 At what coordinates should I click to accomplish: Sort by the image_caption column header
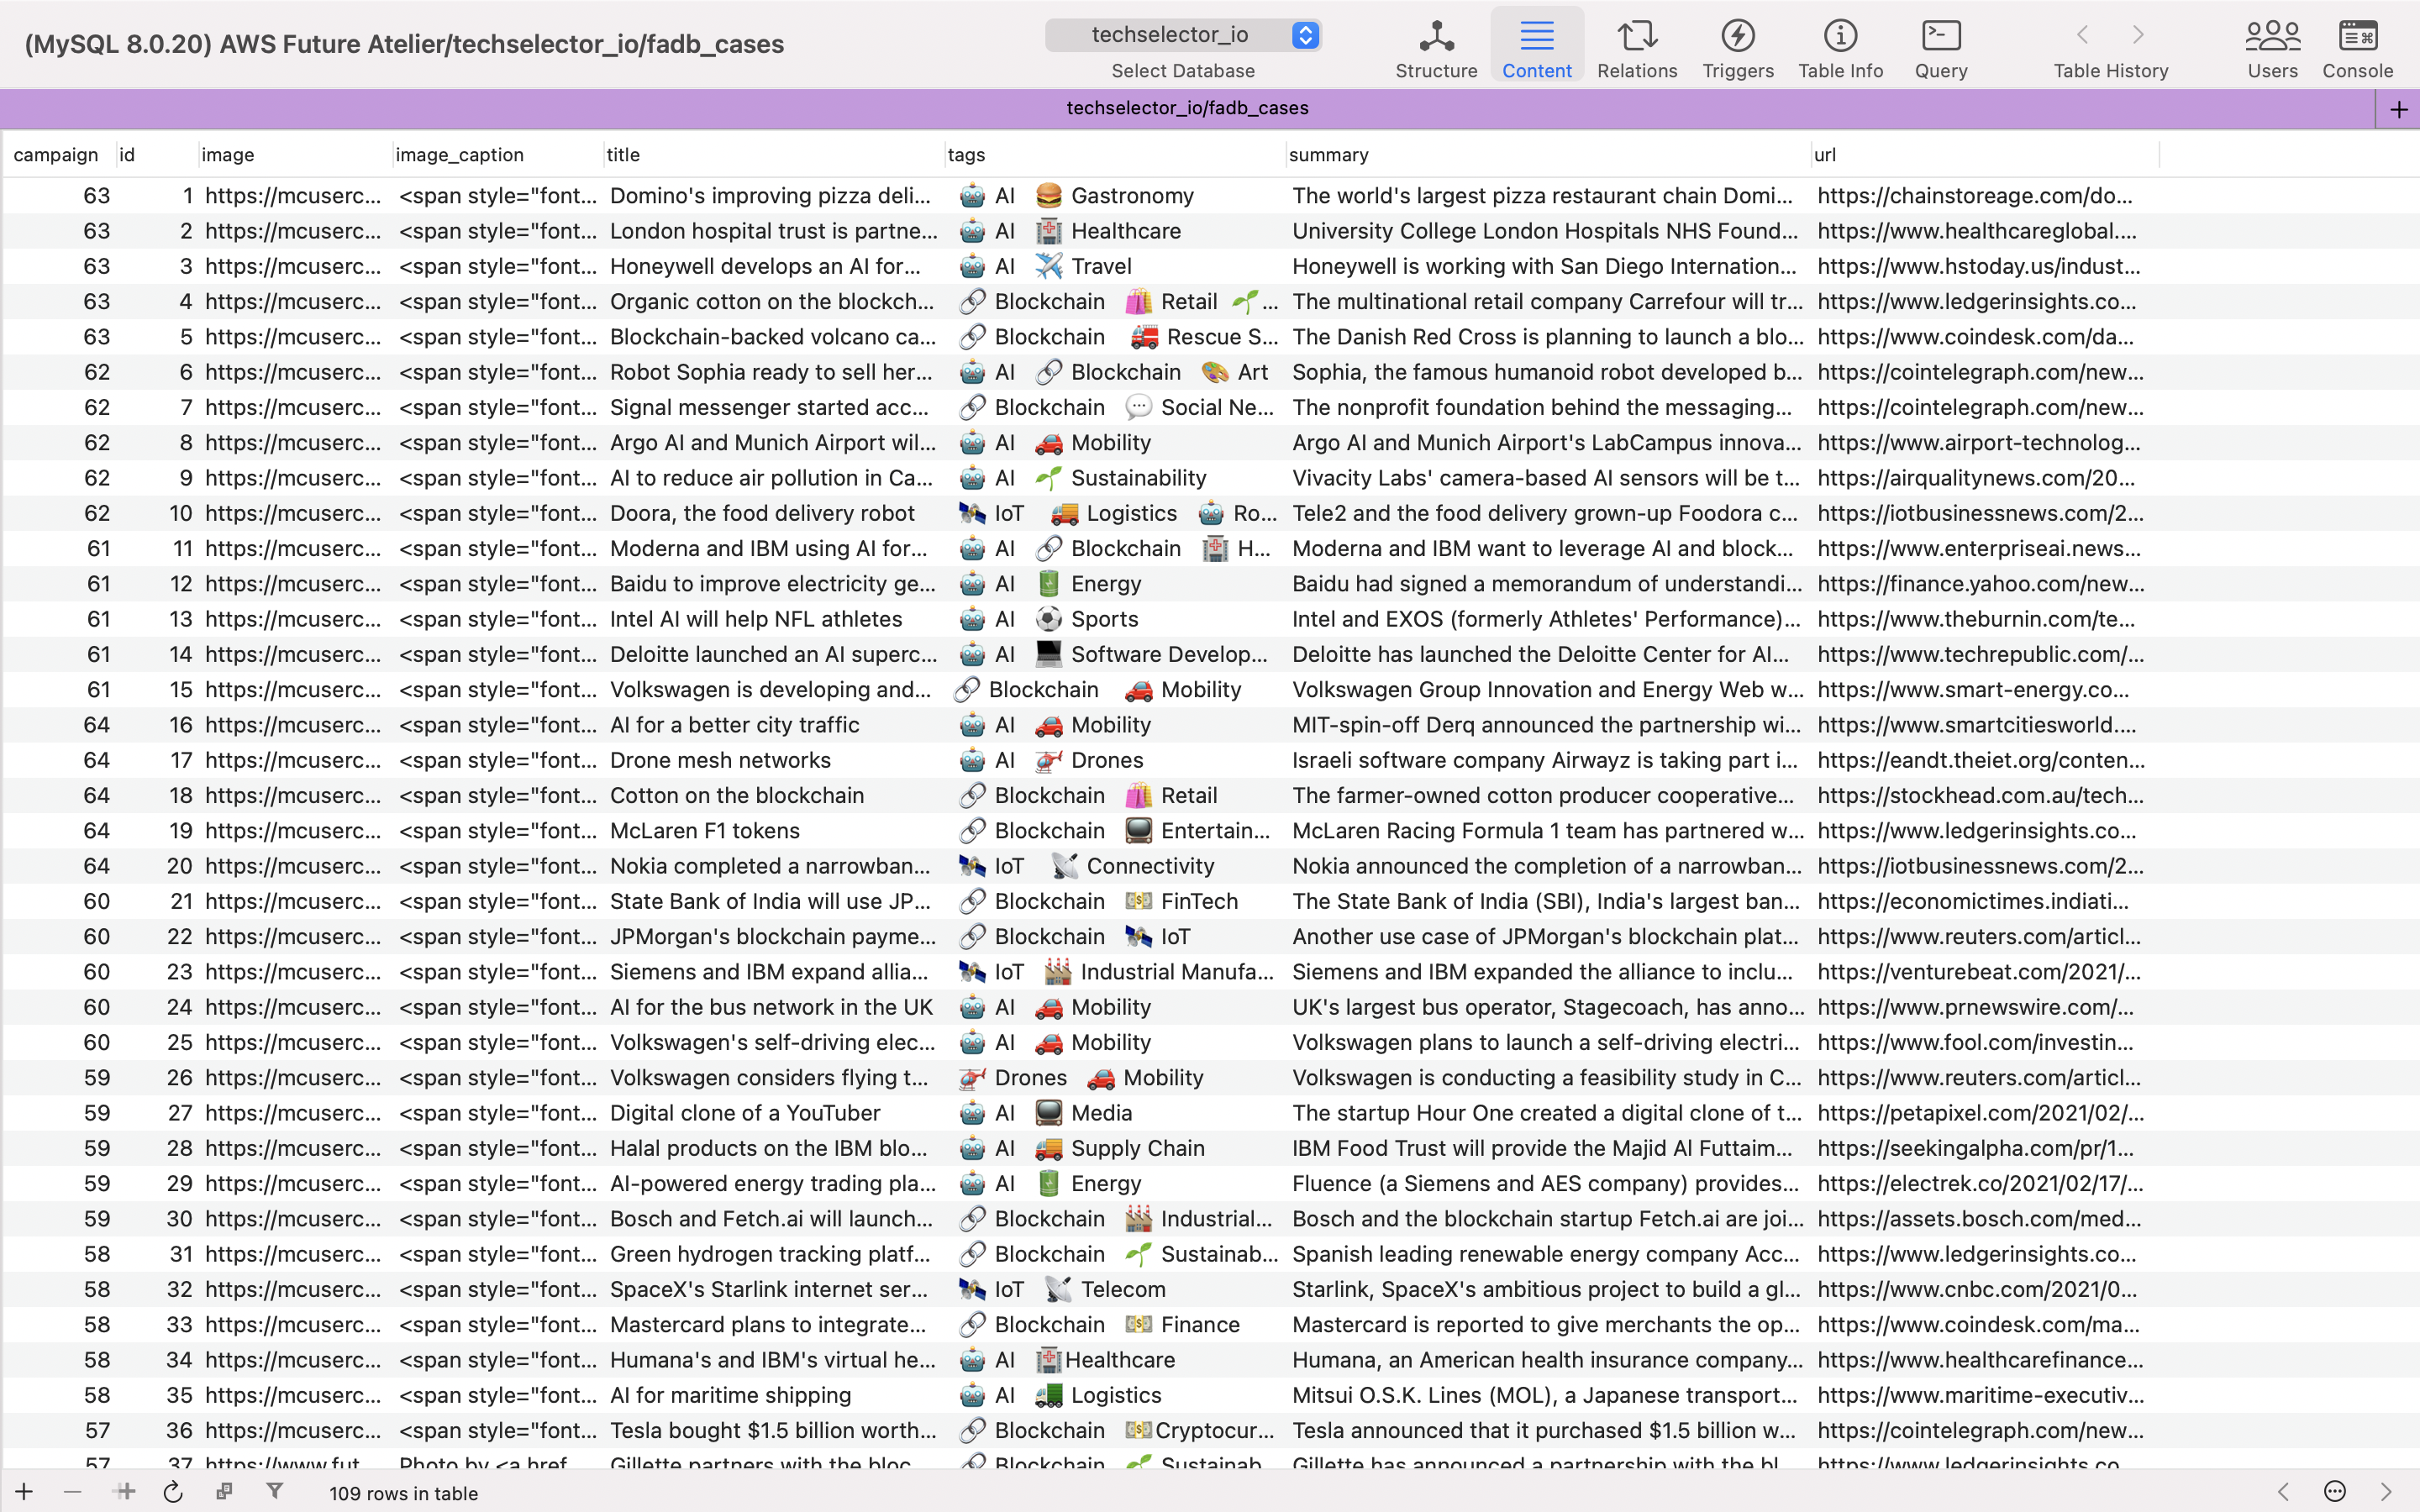pos(498,155)
